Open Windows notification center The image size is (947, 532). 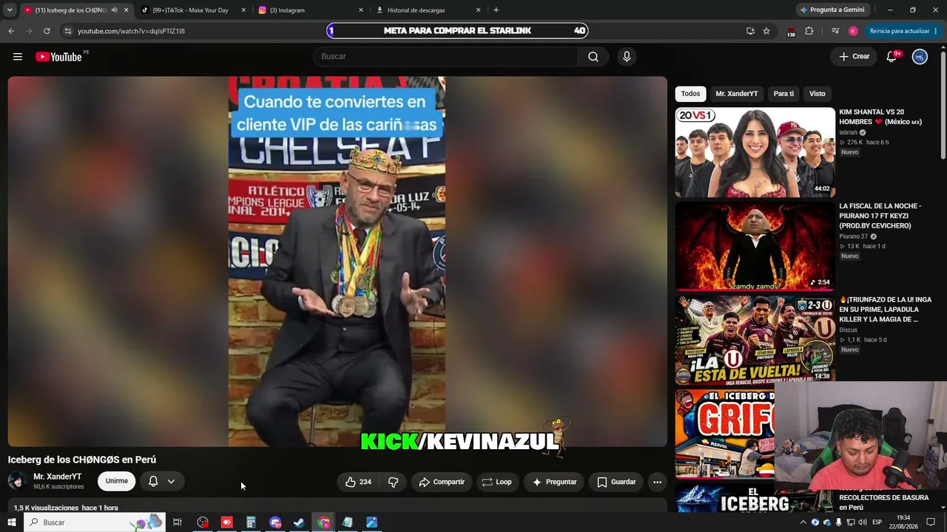pyautogui.click(x=931, y=522)
